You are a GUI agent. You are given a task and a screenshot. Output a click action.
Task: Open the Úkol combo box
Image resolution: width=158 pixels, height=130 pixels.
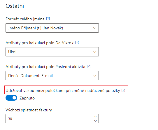[52, 52]
